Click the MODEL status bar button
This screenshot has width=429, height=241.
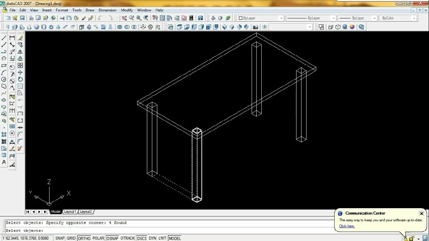(175, 238)
